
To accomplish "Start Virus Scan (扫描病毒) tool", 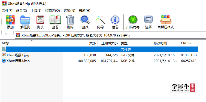I will 133,20.
